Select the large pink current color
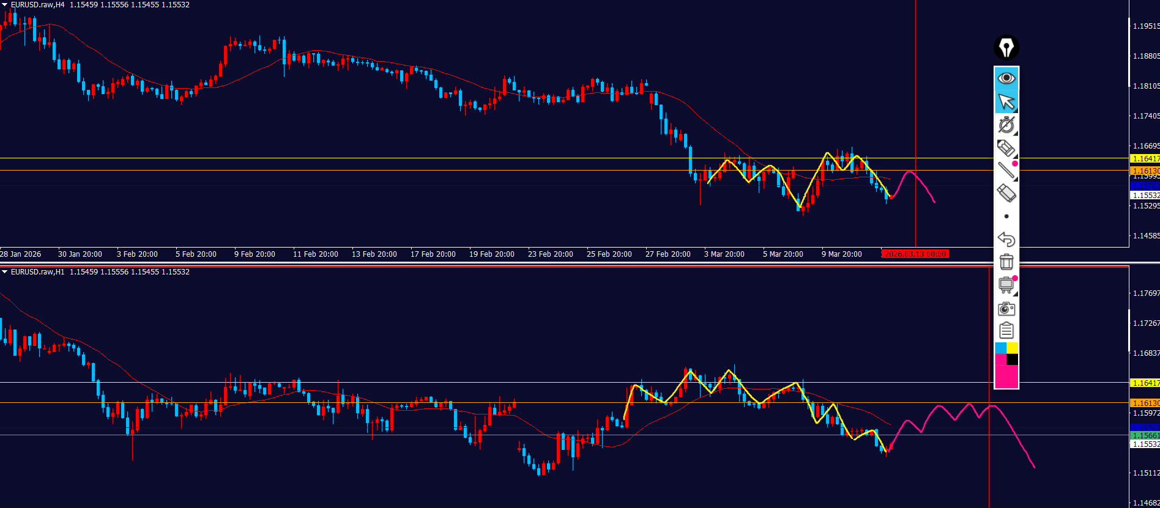Image resolution: width=1160 pixels, height=508 pixels. (1006, 376)
